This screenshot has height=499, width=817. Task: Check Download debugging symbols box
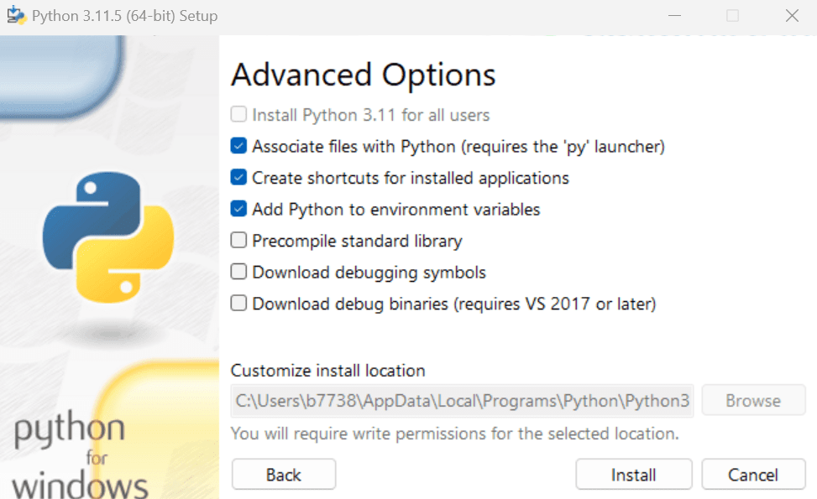(239, 273)
